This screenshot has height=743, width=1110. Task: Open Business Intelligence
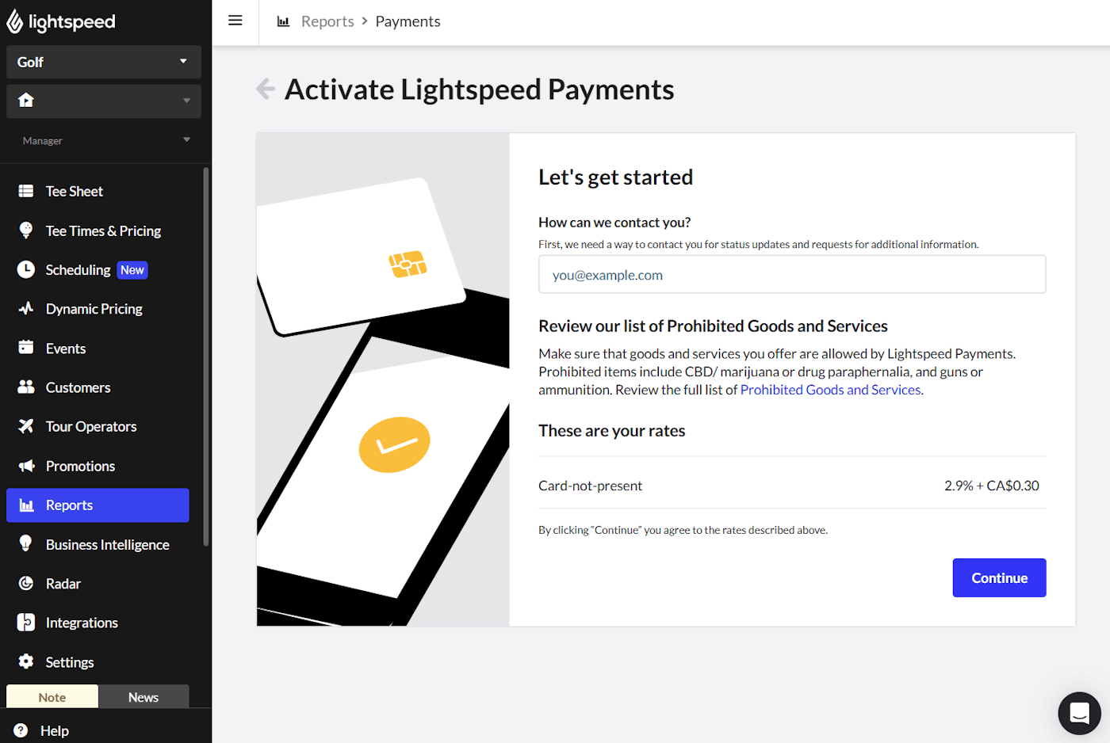[x=98, y=544]
